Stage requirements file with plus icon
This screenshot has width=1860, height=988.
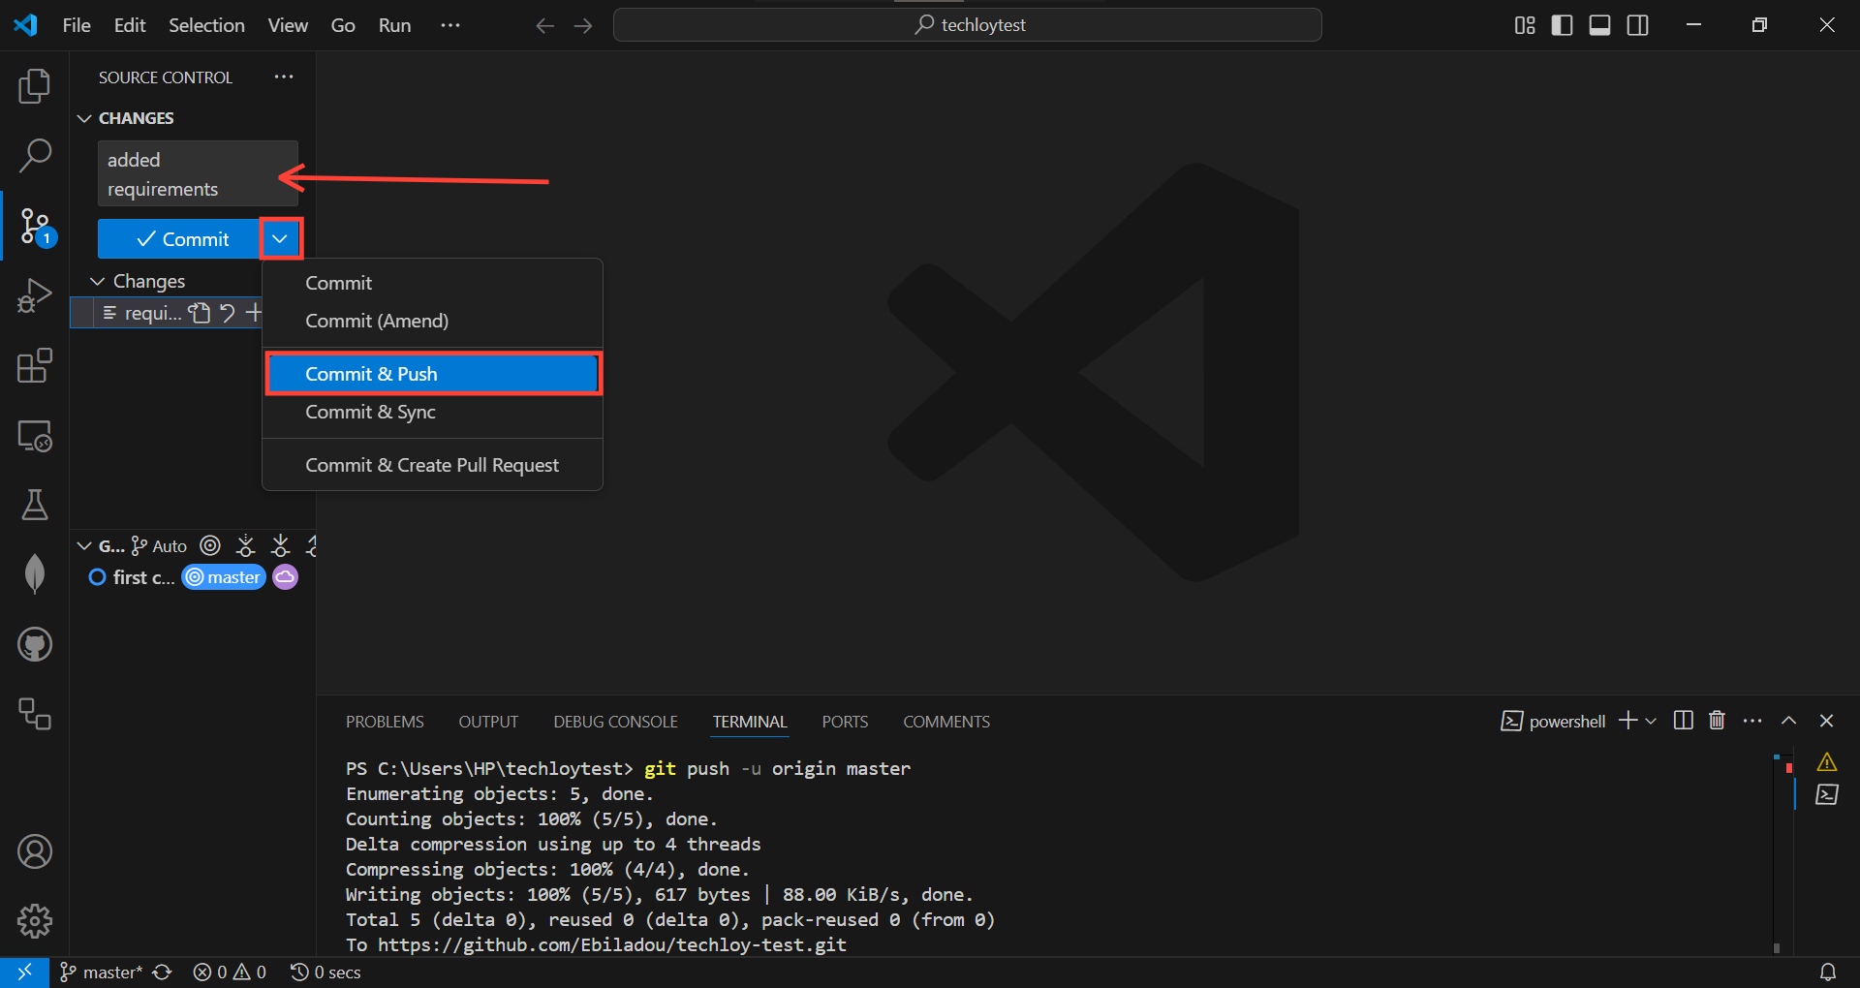coord(254,313)
